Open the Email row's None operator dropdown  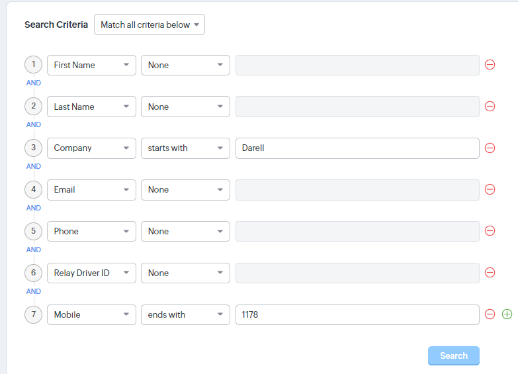[185, 189]
